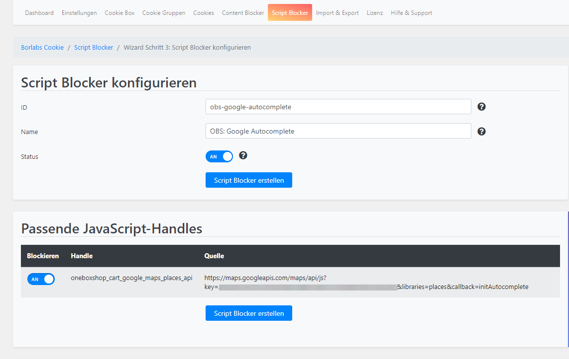Switch to Cookie Gruppen tab
Image resolution: width=569 pixels, height=359 pixels.
point(164,13)
